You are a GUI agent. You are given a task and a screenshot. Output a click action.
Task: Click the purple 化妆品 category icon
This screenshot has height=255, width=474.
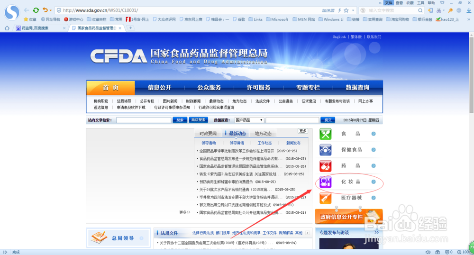326,182
